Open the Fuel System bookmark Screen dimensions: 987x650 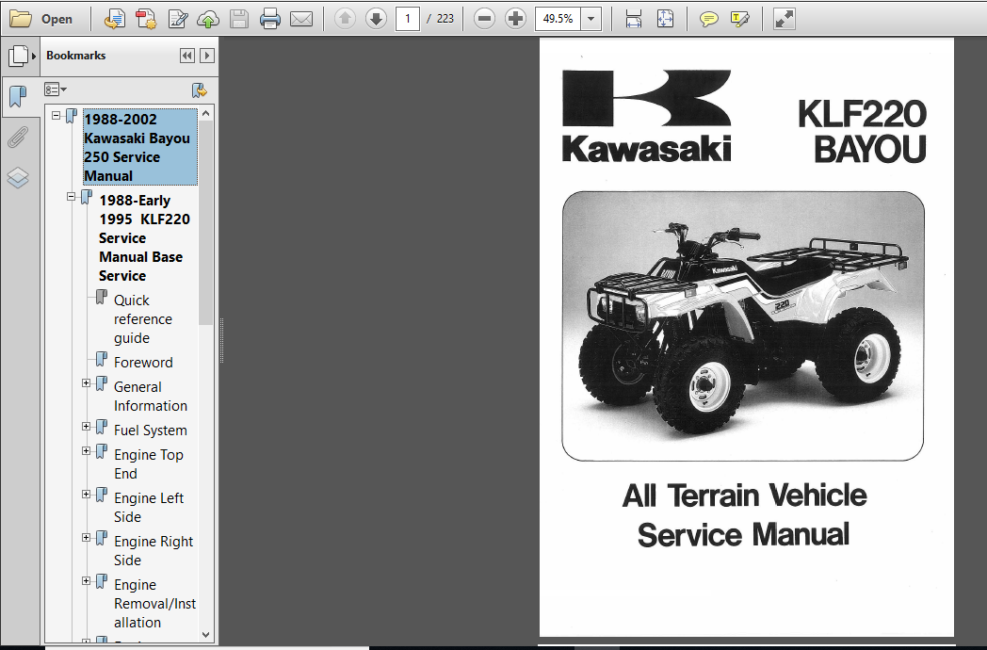151,431
